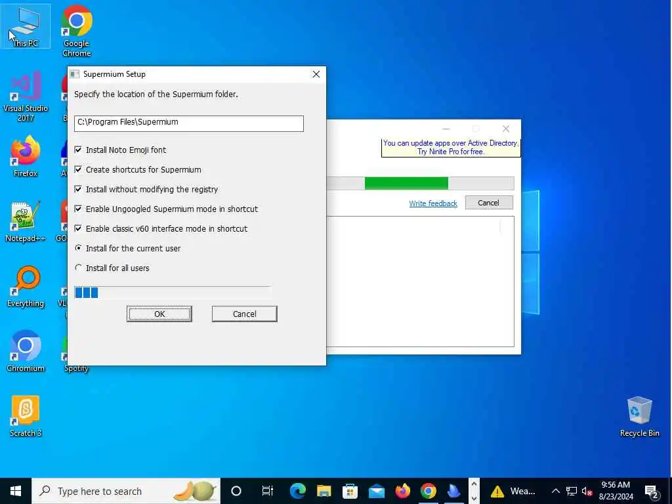
Task: Open Cortana circle icon in taskbar
Action: [x=236, y=491]
